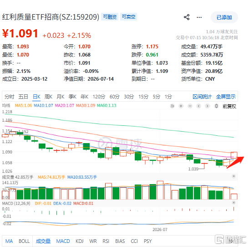Click the 全屏显示 link
The image size is (249, 247).
[226, 97]
